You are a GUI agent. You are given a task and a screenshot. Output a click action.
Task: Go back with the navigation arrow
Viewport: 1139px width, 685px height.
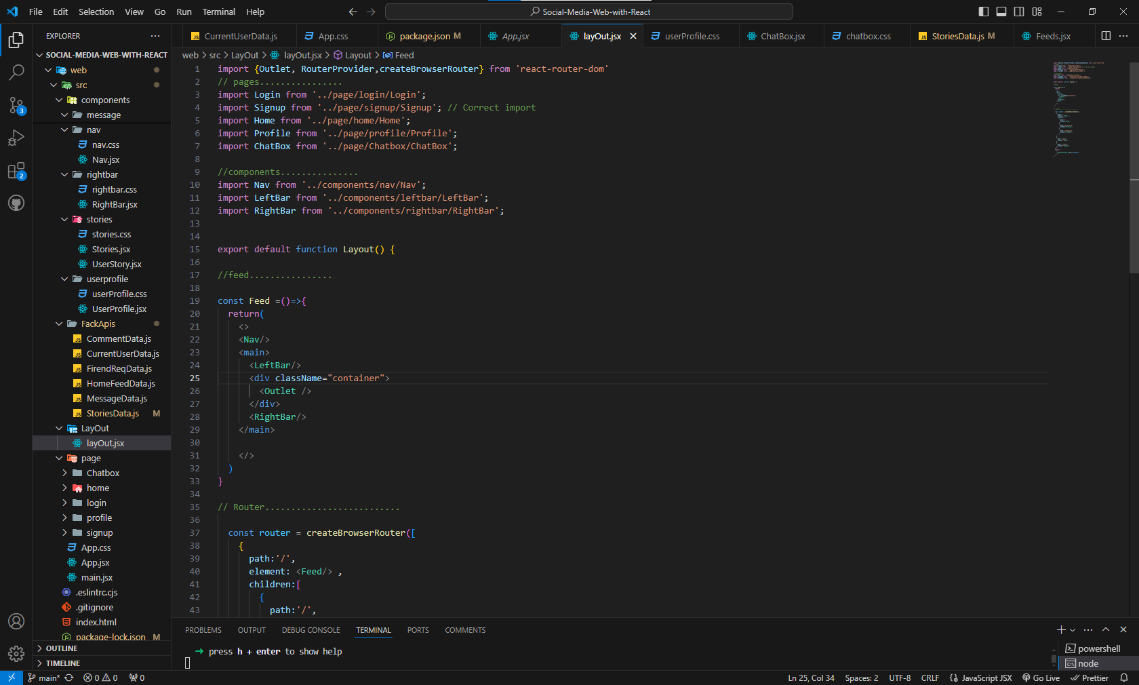[353, 12]
